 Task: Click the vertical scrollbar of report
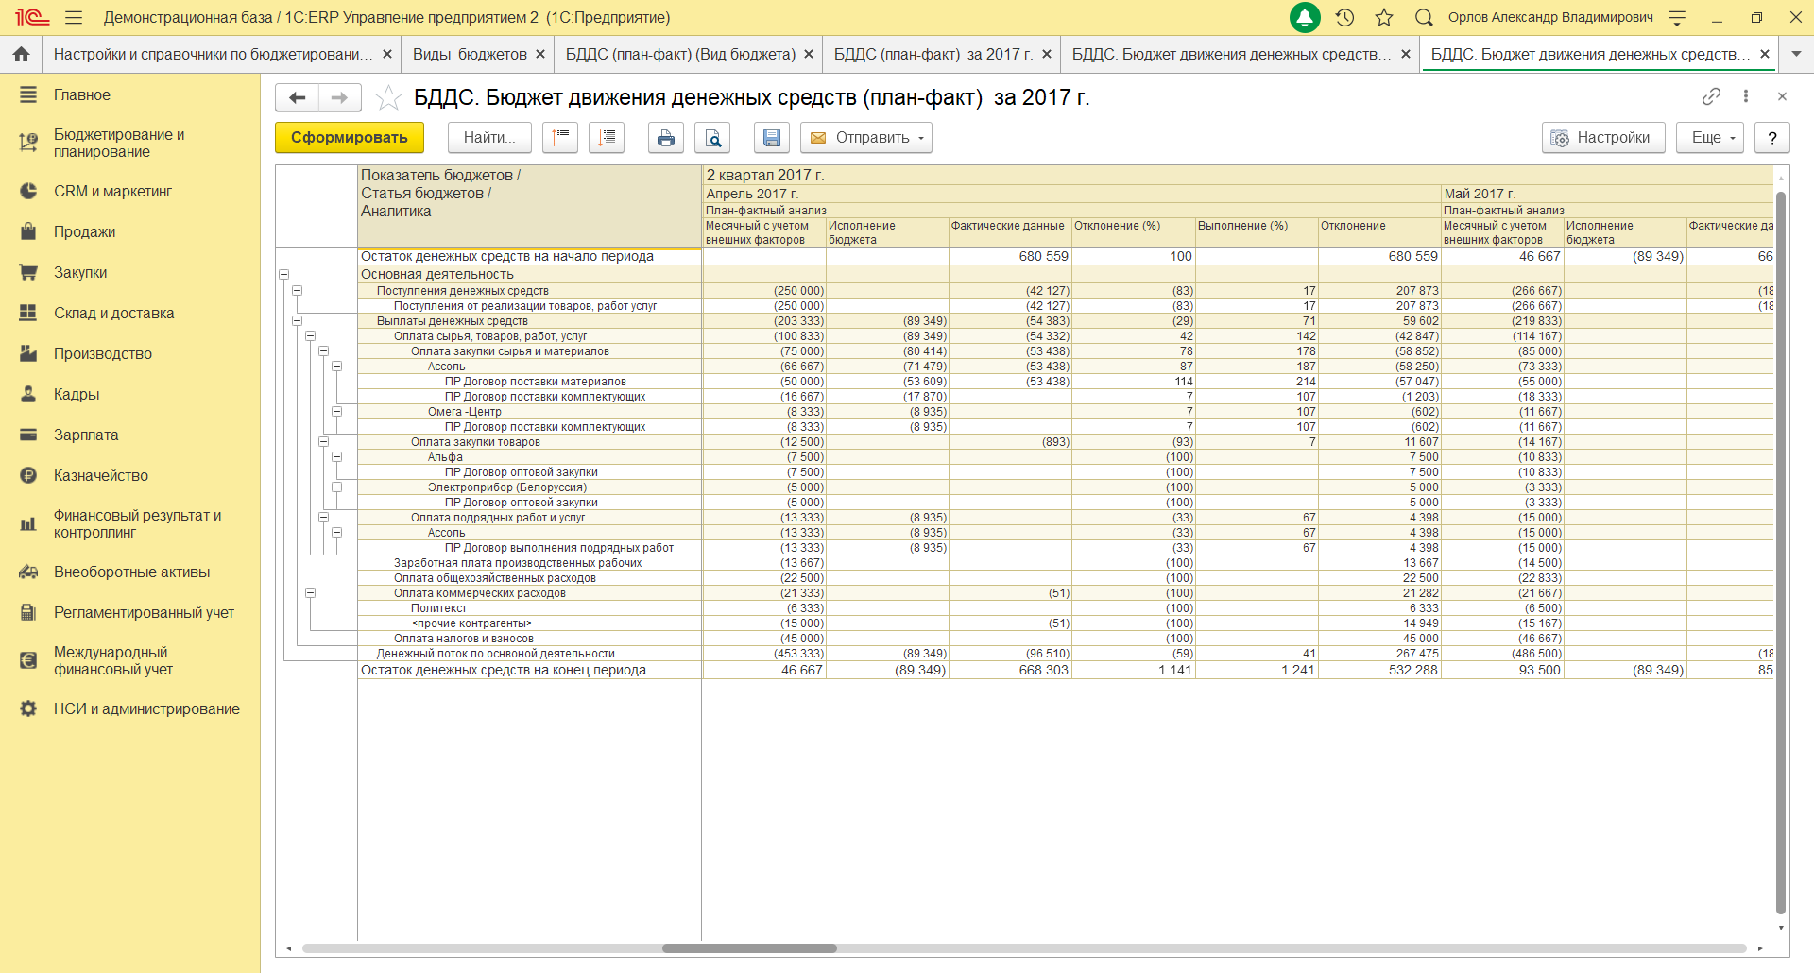tap(1781, 553)
